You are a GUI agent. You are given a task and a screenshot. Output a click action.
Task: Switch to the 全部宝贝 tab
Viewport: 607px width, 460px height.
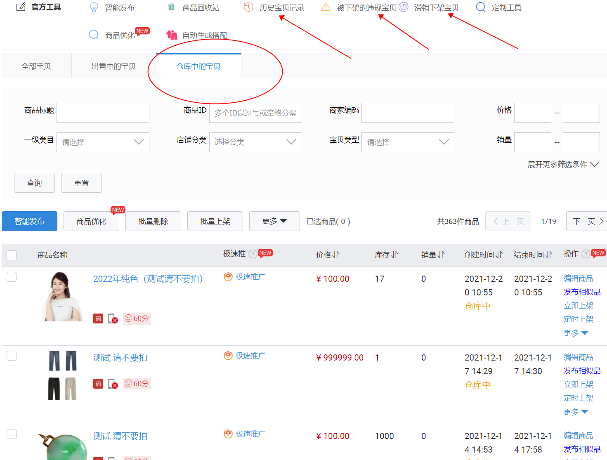click(36, 66)
